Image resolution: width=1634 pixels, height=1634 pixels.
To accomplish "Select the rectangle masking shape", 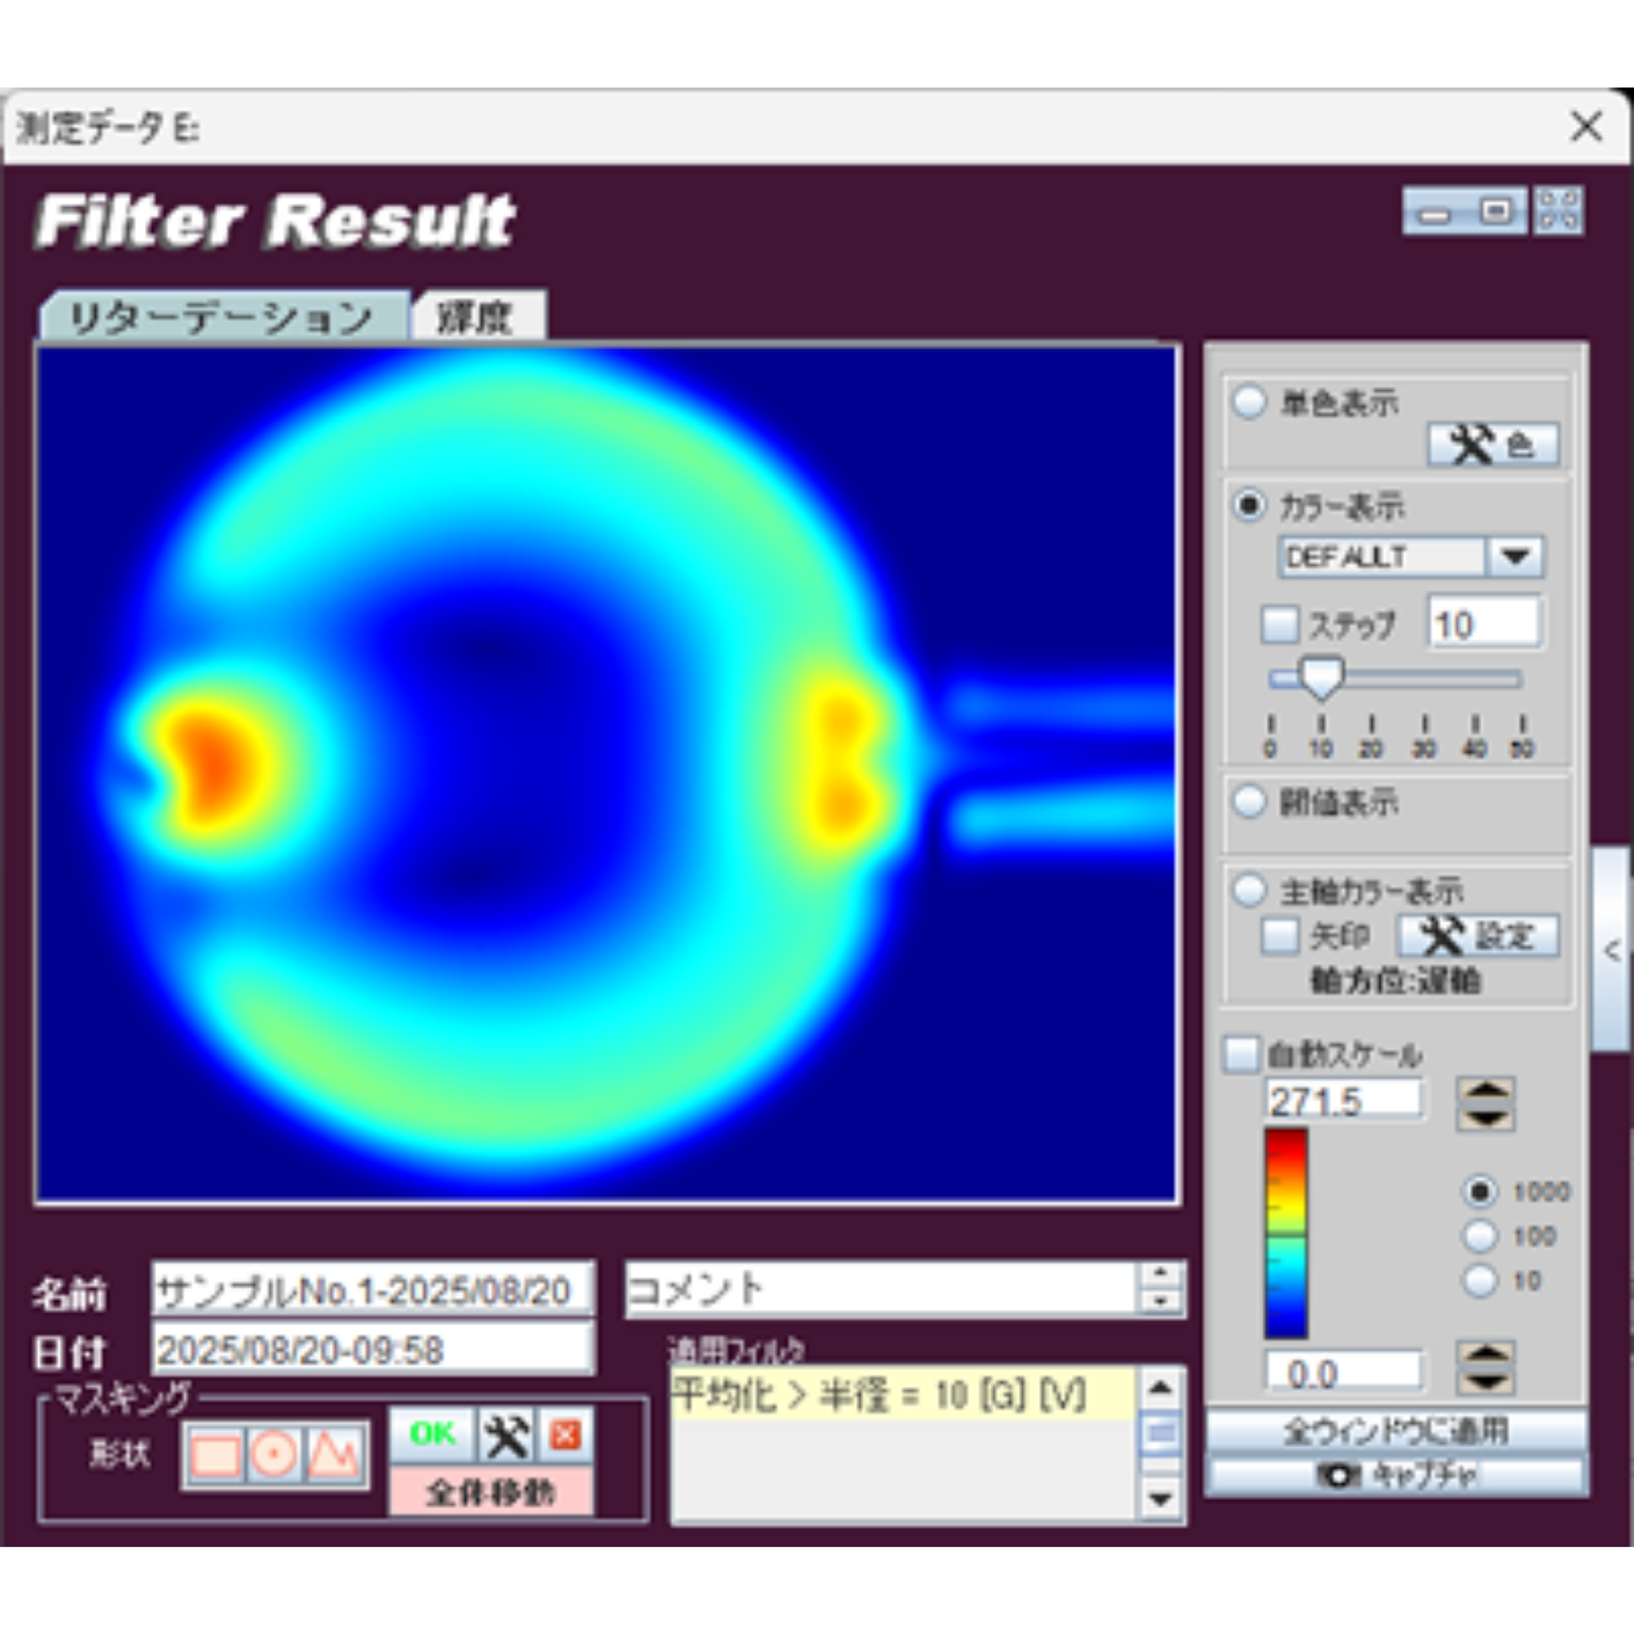I will 215,1455.
